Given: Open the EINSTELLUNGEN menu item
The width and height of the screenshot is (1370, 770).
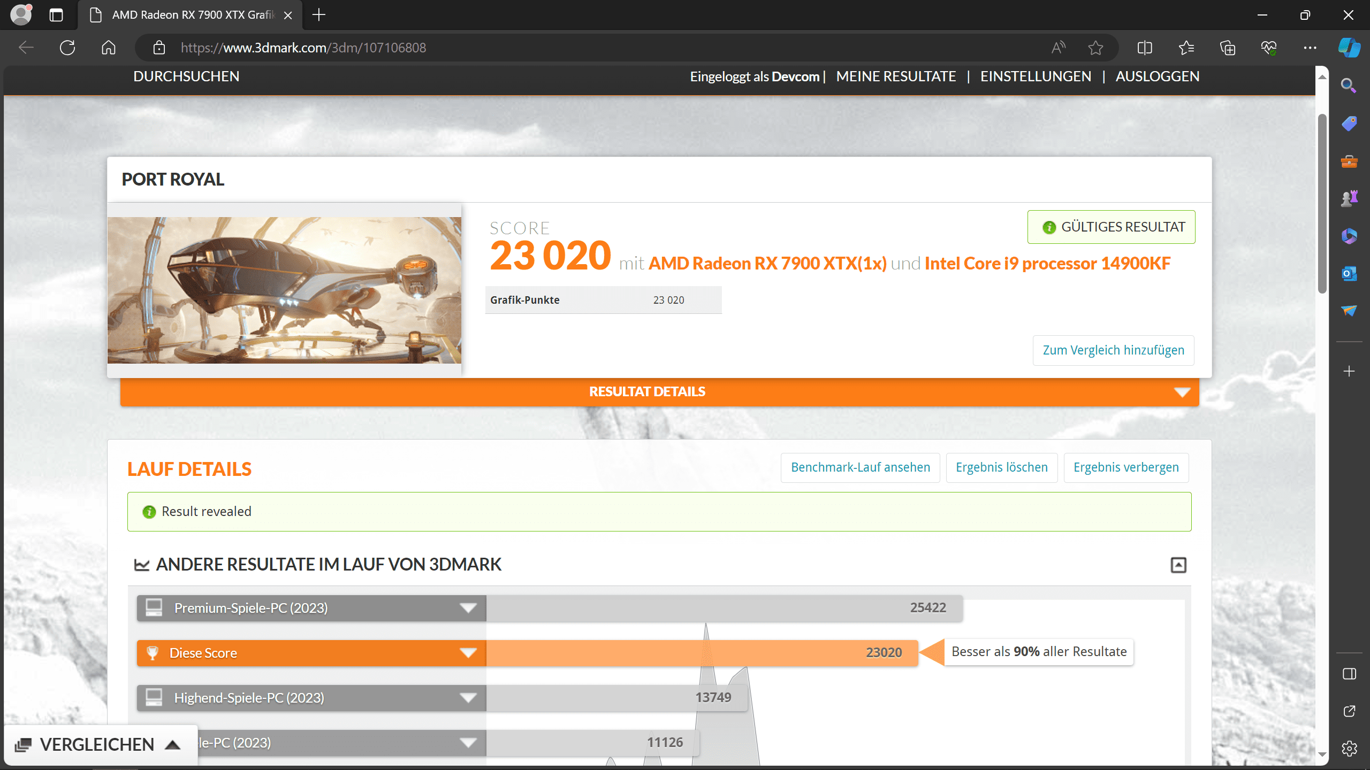Looking at the screenshot, I should point(1036,76).
